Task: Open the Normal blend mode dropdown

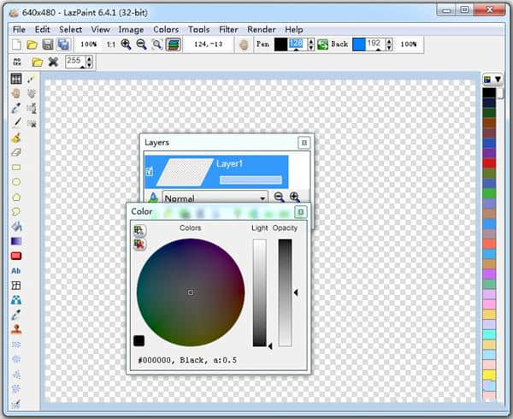Action: click(215, 197)
